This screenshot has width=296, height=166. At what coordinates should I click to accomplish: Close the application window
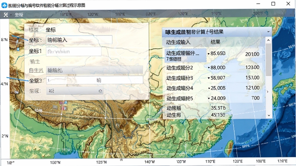[x=288, y=4]
